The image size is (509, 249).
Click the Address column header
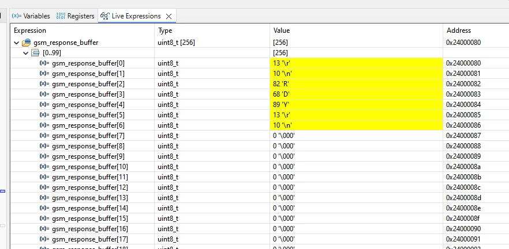459,30
